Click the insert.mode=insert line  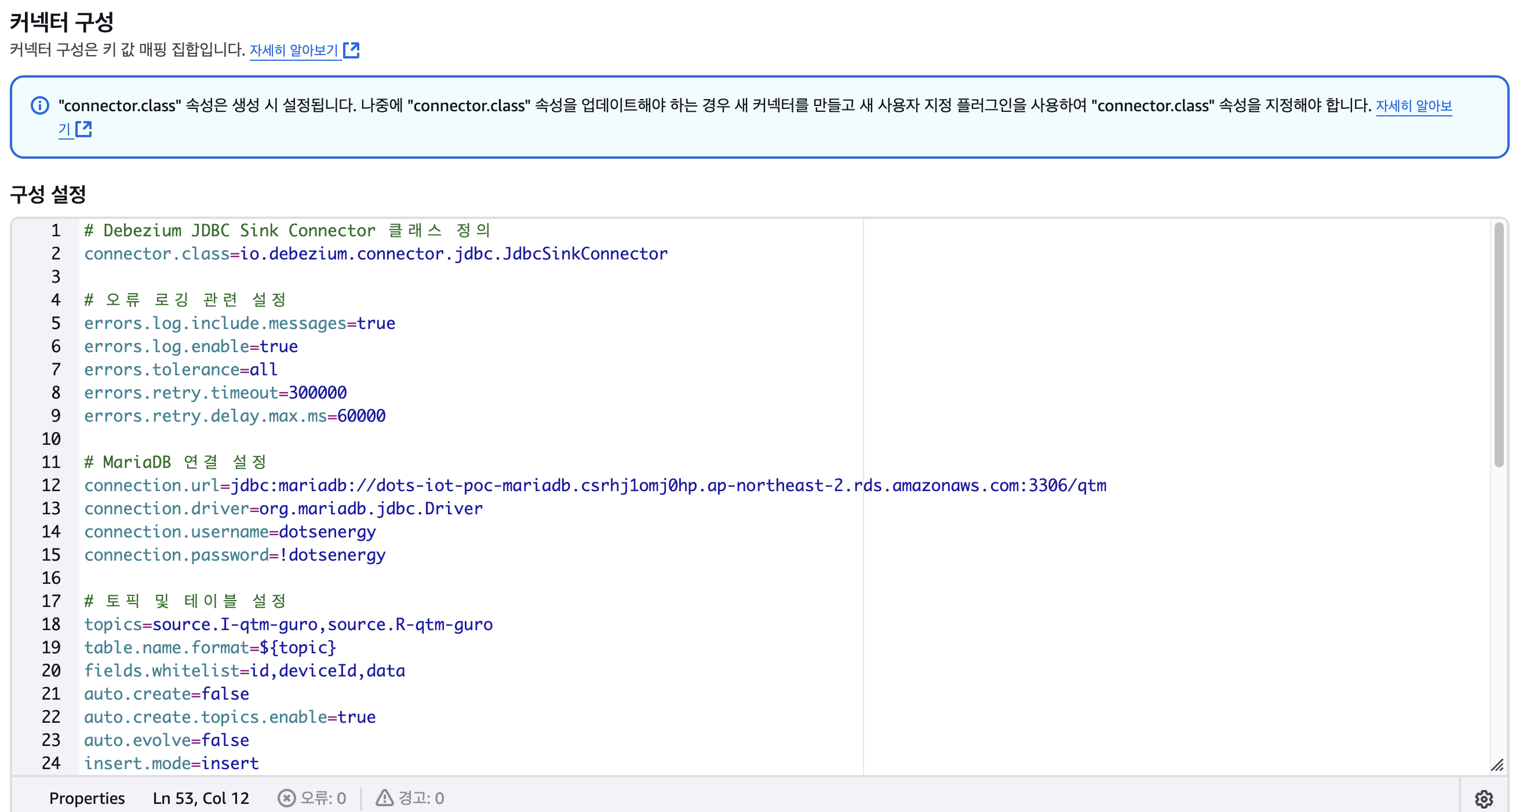172,763
